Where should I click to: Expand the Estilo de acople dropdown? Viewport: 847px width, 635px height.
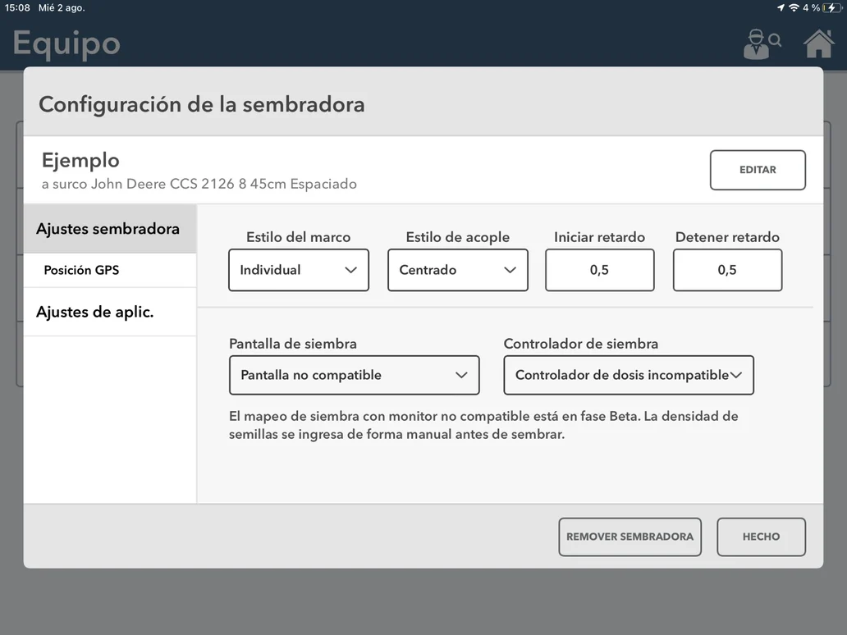[457, 270]
